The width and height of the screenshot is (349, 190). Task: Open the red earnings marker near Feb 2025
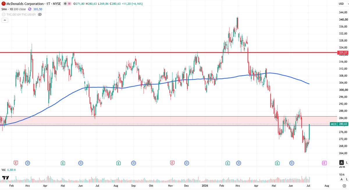click(x=16, y=163)
